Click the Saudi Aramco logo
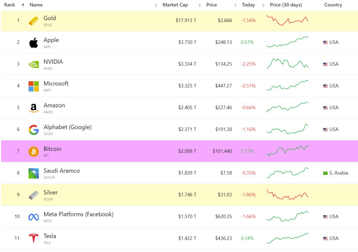Viewport: 358px width, 252px height. [34, 173]
